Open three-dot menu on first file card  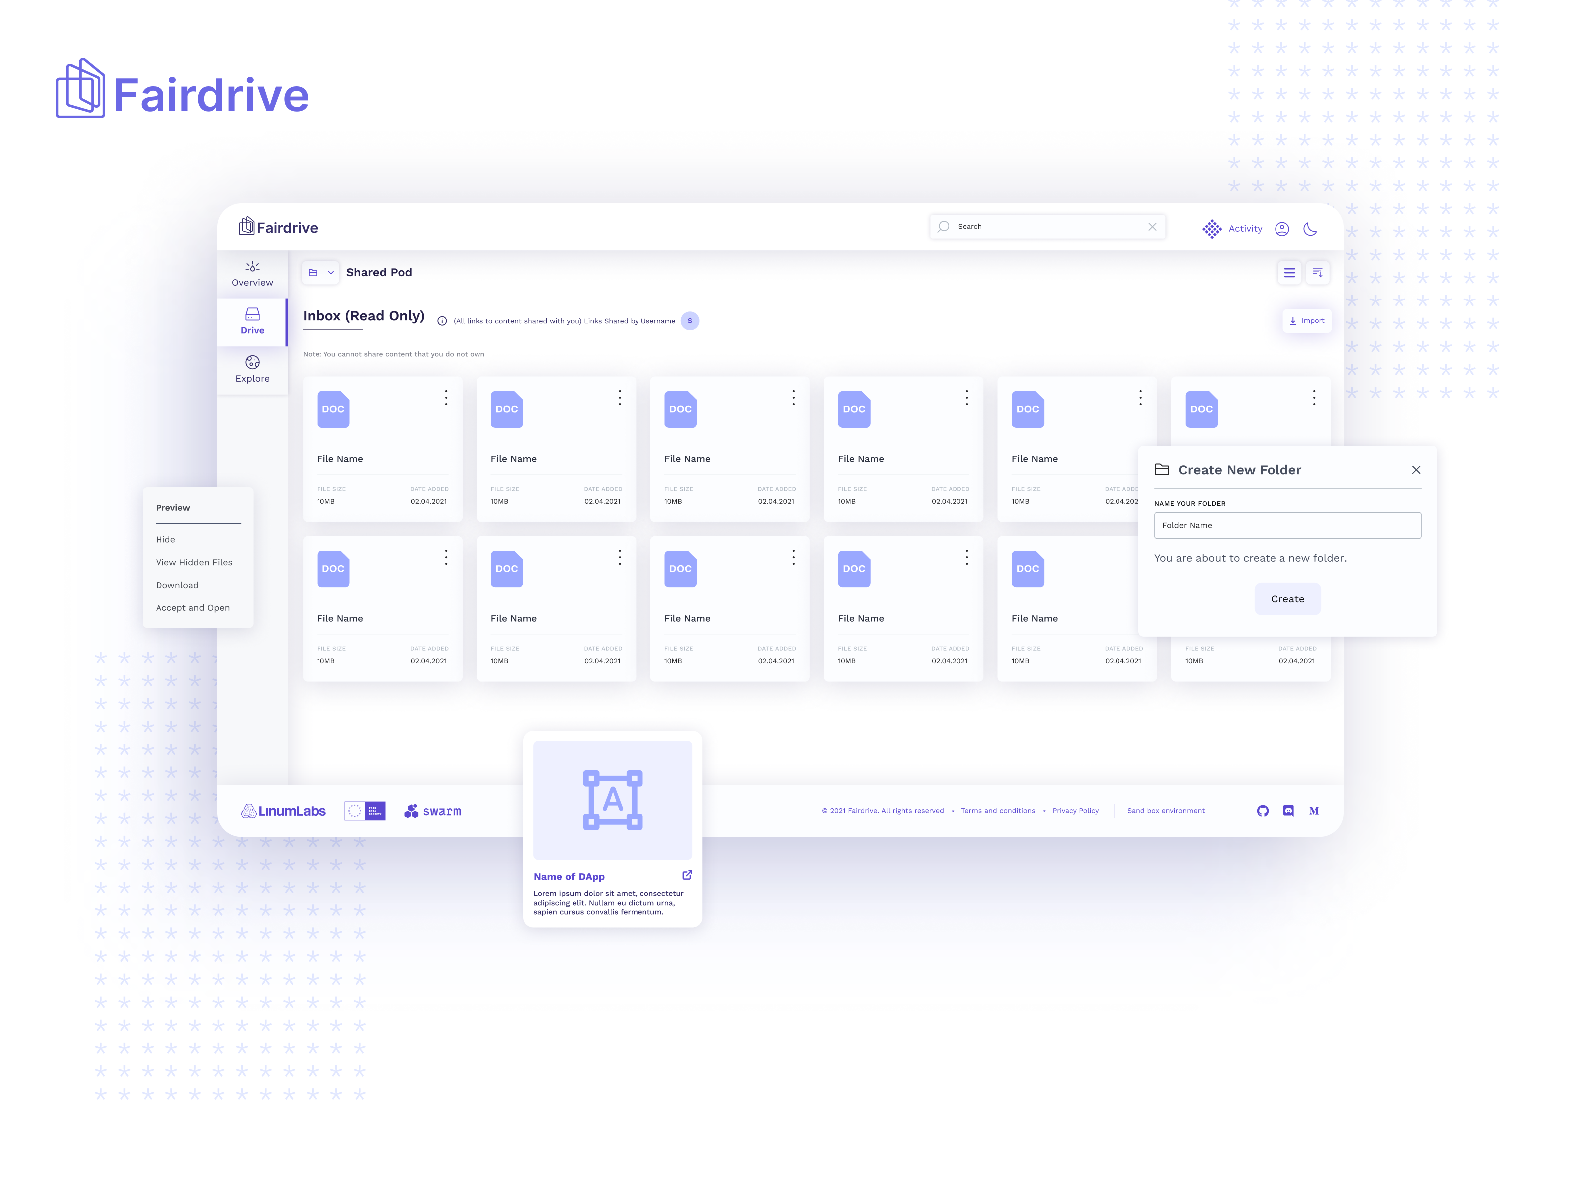446,398
